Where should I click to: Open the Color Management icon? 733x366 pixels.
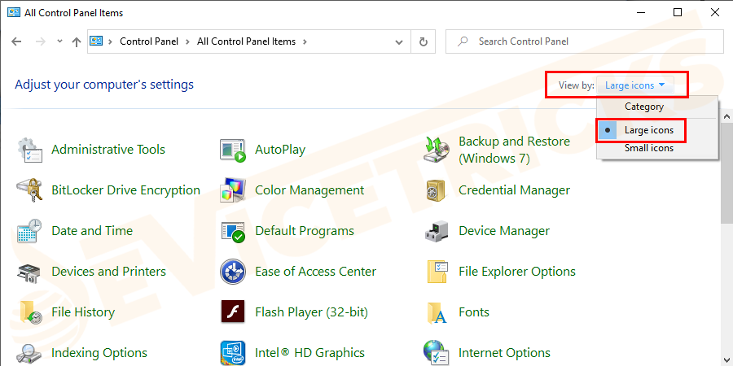(233, 190)
